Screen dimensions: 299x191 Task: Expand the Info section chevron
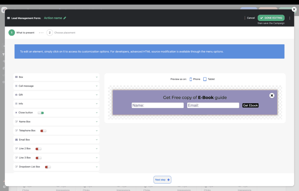click(x=97, y=104)
